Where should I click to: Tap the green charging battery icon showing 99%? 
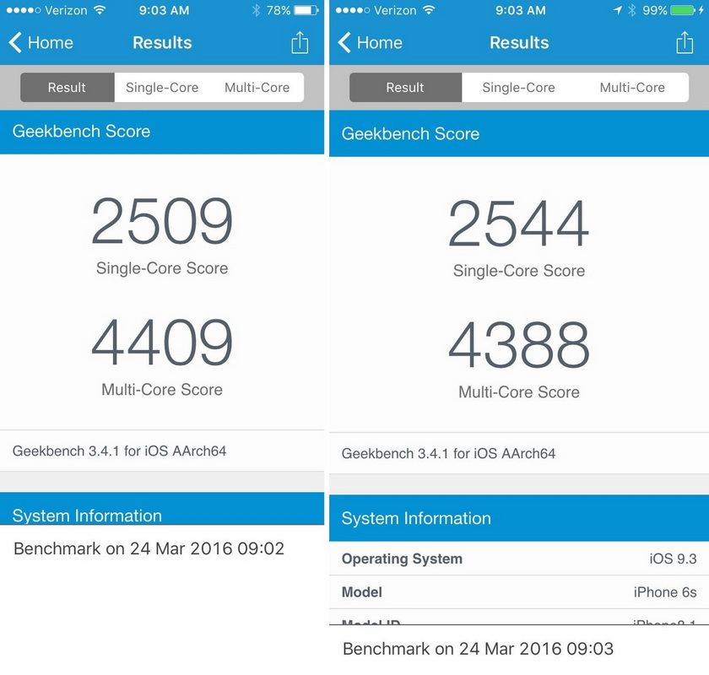click(x=683, y=10)
